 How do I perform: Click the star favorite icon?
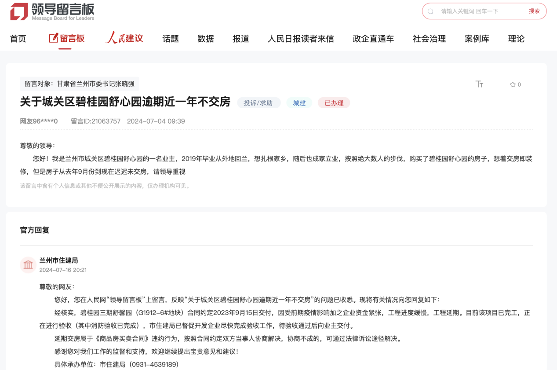click(x=512, y=84)
